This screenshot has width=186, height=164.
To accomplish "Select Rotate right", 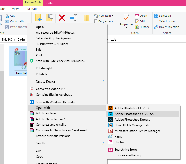I will tap(67, 68).
